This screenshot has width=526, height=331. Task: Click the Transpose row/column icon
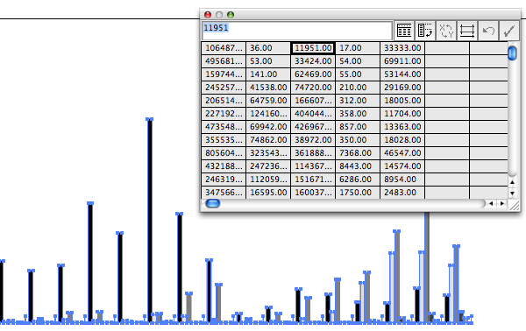click(x=425, y=31)
